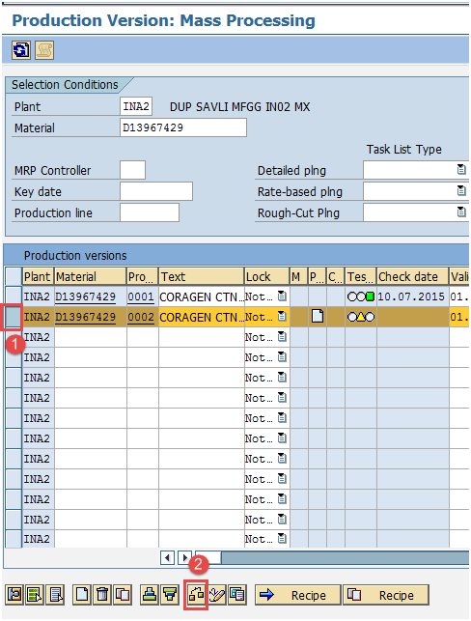Open production version 0002 link
This screenshot has width=471, height=621.
(141, 317)
